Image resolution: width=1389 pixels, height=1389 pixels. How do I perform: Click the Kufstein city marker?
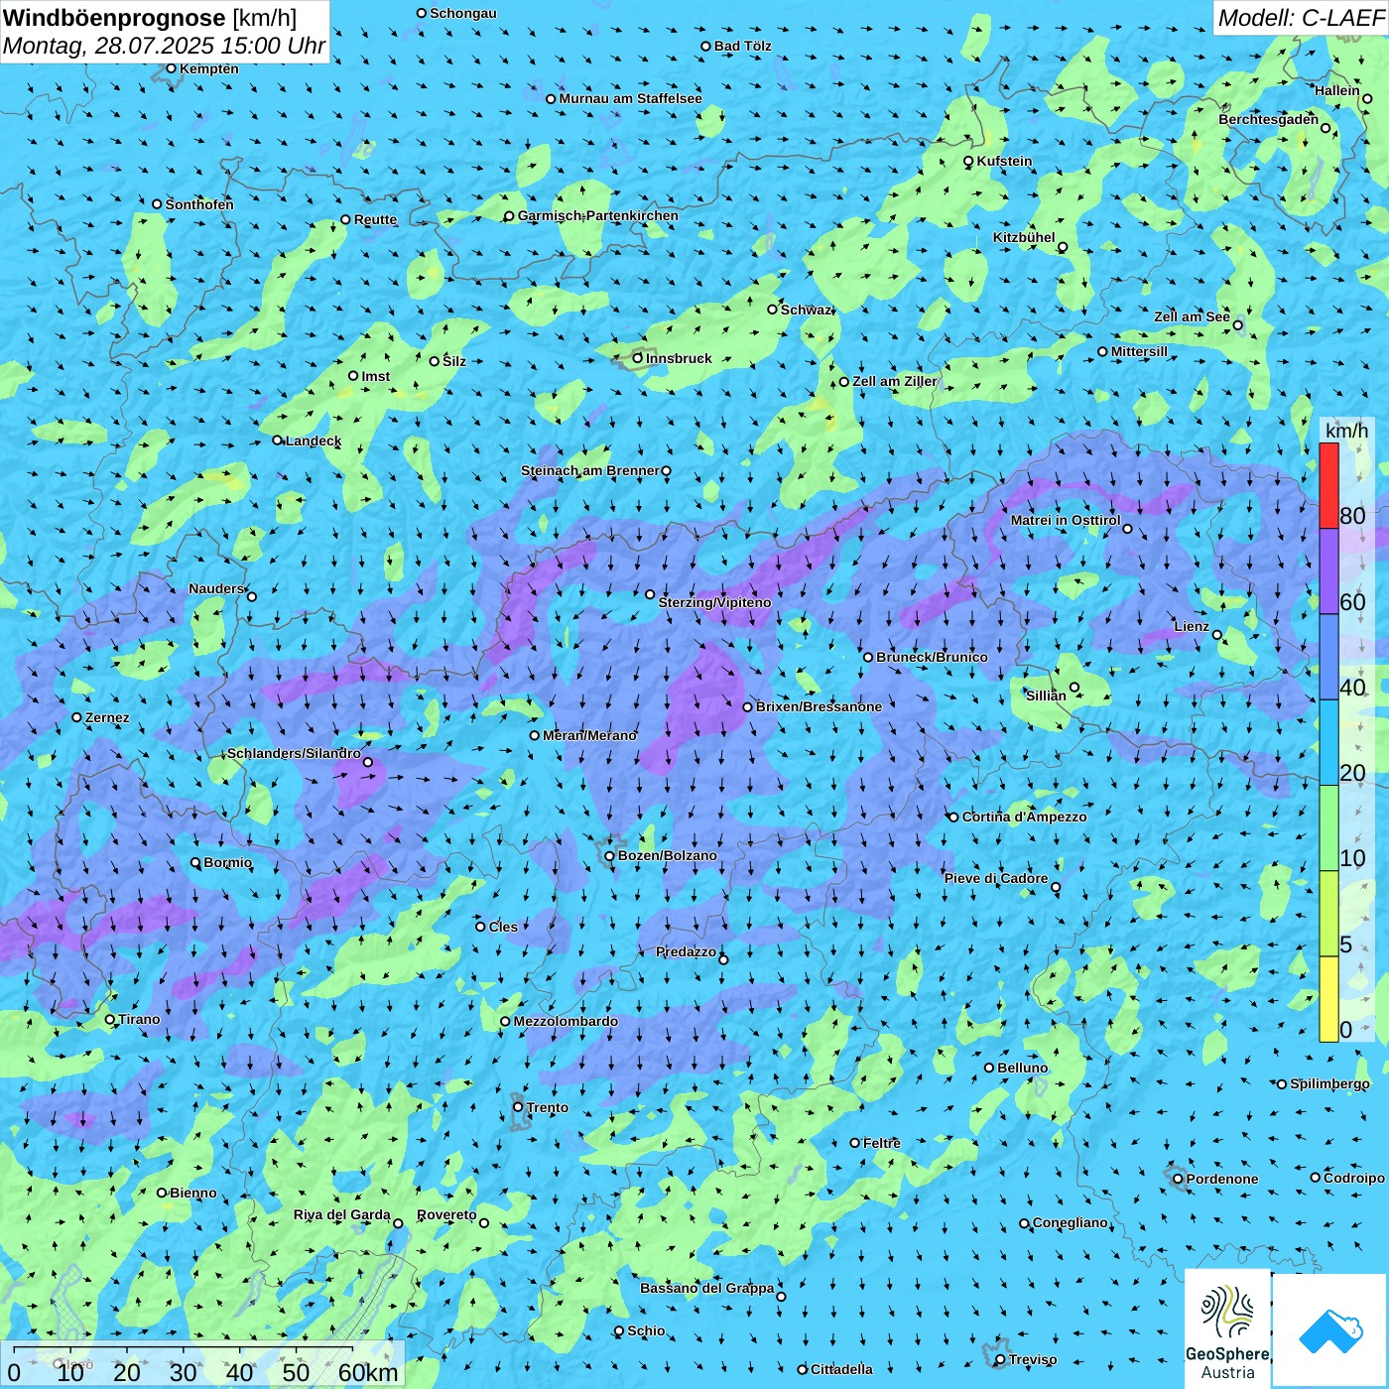click(x=968, y=161)
